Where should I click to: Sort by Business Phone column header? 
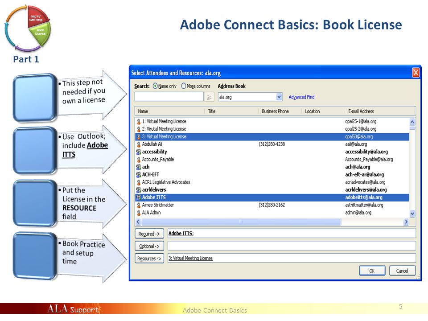pos(280,111)
